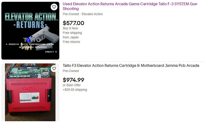Select the $577.00 price

pos(73,23)
